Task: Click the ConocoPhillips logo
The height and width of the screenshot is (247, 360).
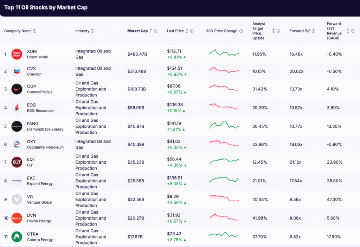Action: point(17,89)
